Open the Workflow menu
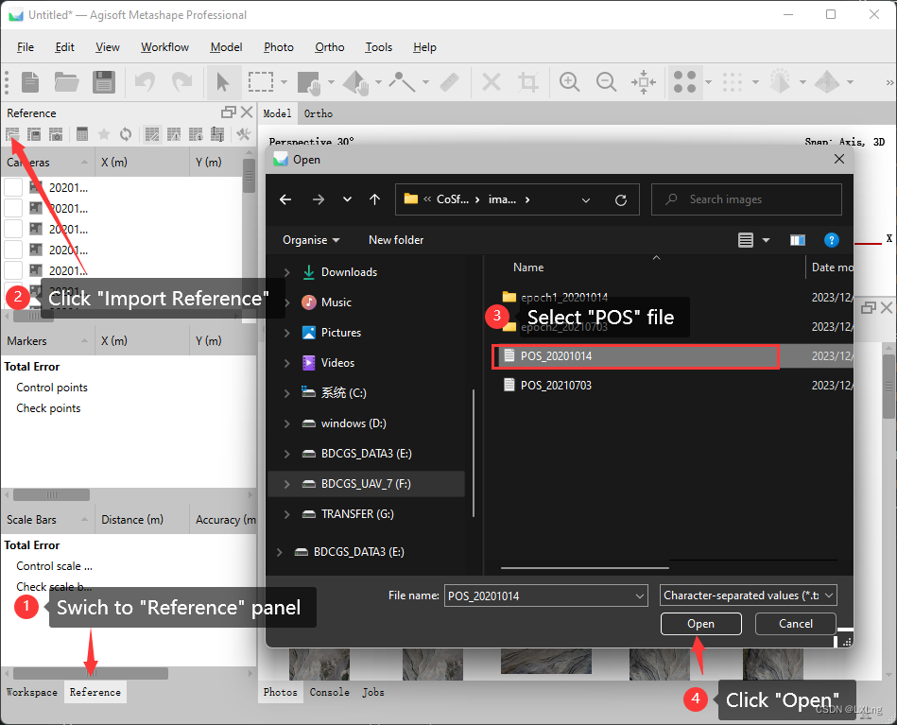 coord(164,47)
